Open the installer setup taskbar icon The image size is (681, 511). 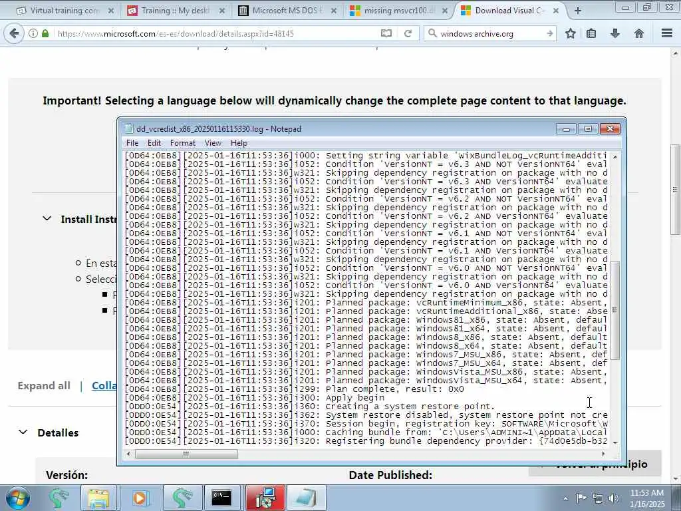pyautogui.click(x=265, y=498)
